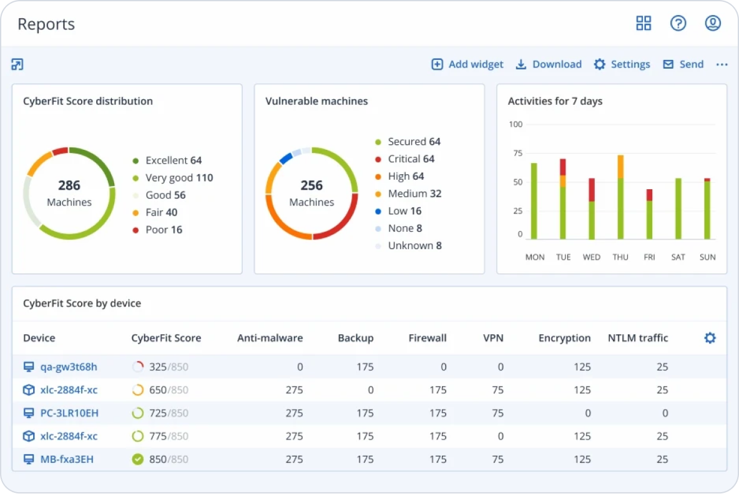Screen dimensions: 739x494
Task: Click the monitor icon beside PC-3LR10EH
Action: pos(28,413)
